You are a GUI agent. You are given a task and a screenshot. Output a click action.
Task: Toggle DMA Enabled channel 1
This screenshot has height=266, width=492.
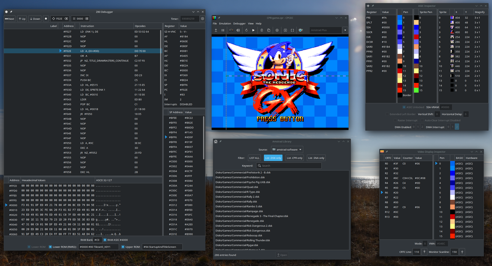pos(418,127)
